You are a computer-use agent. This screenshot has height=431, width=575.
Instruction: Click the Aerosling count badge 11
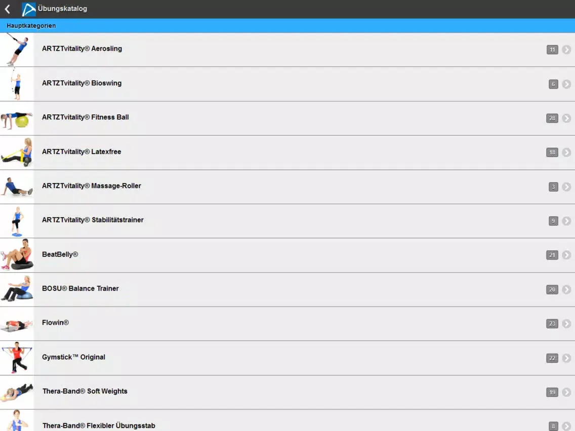tap(552, 50)
